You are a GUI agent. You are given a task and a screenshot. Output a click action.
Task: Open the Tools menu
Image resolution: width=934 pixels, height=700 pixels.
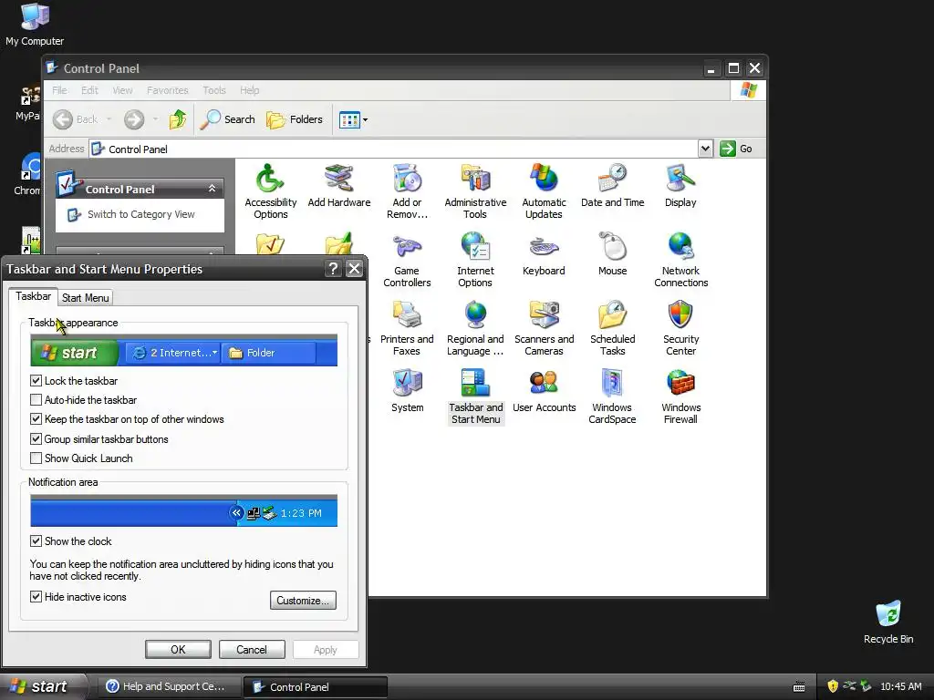[214, 90]
